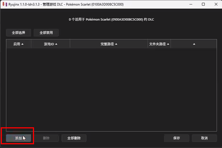Click 添加 to add a DLC
Viewport: 222px width, 148px height.
[18, 138]
